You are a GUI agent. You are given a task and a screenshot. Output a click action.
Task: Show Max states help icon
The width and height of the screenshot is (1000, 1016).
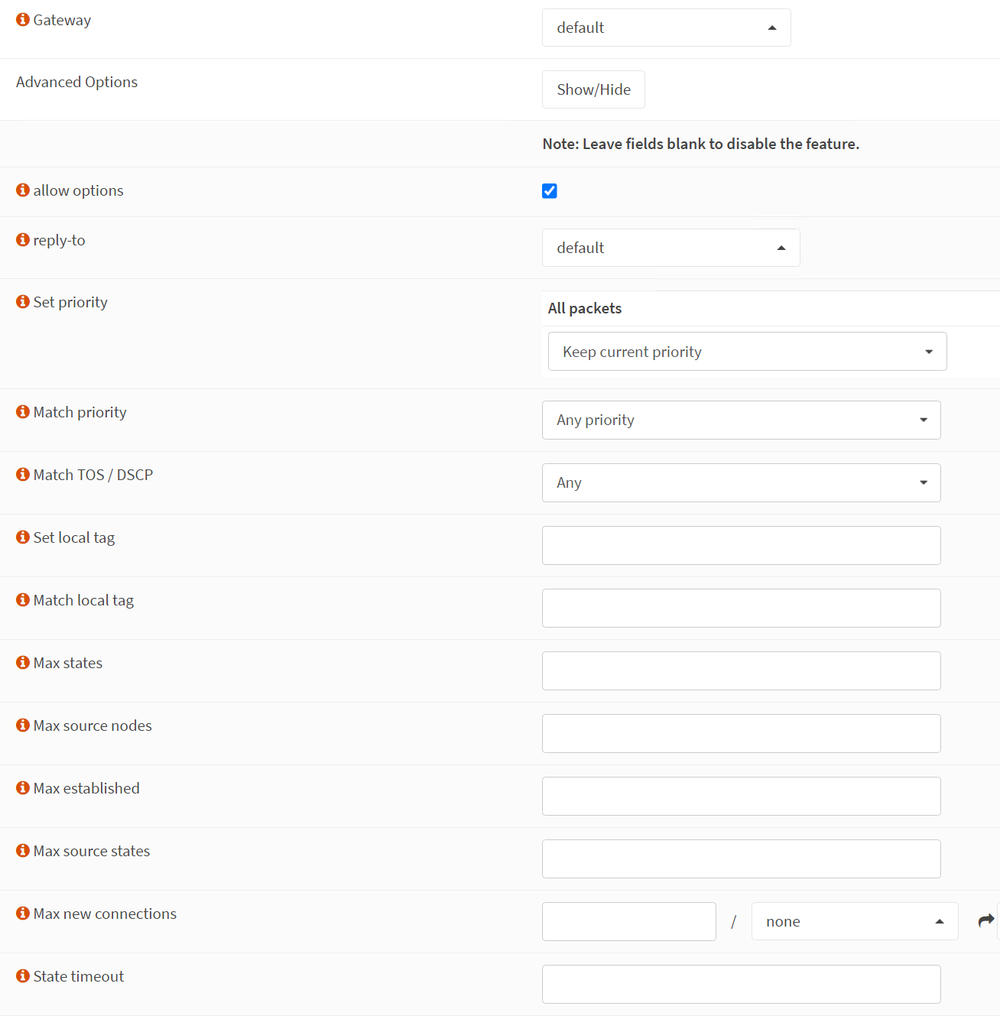tap(23, 662)
